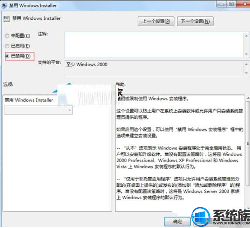This screenshot has width=250, height=228.
Task: Minimize the dialog window
Action: coord(221,4)
